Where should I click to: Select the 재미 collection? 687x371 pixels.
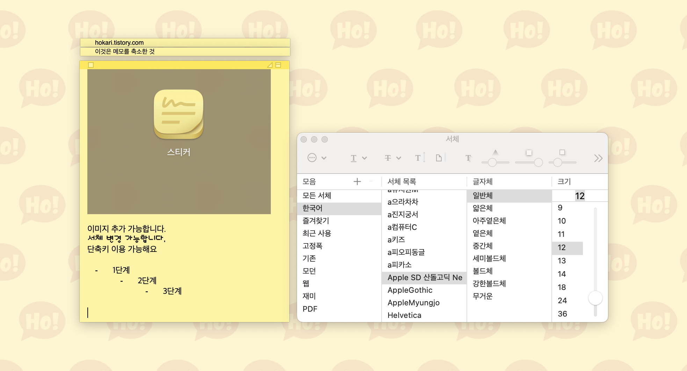coord(339,296)
